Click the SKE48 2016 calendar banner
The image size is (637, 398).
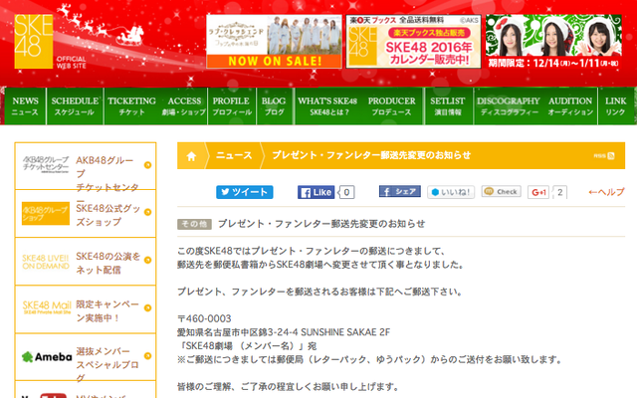pos(414,42)
